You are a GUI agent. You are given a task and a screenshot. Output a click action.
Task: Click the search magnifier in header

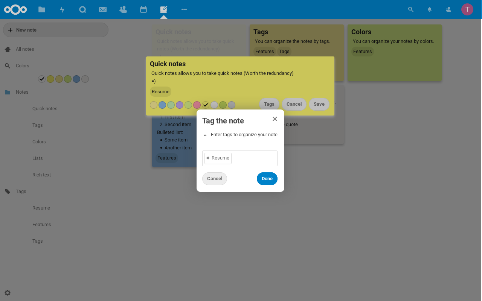pos(411,9)
